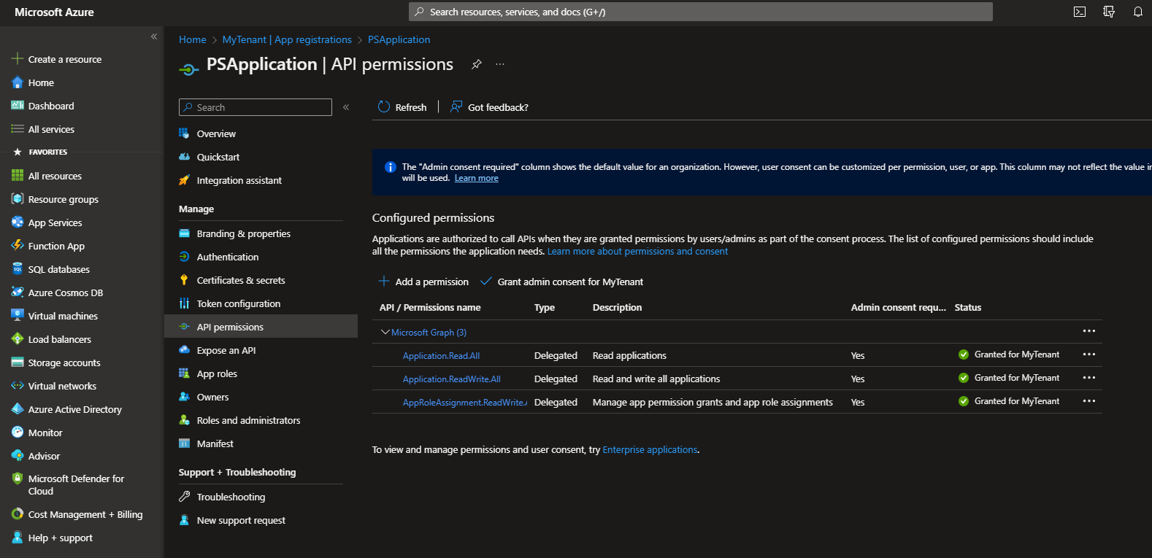The width and height of the screenshot is (1152, 558).
Task: Open options menu for Microsoft Graph group
Action: 1089,331
